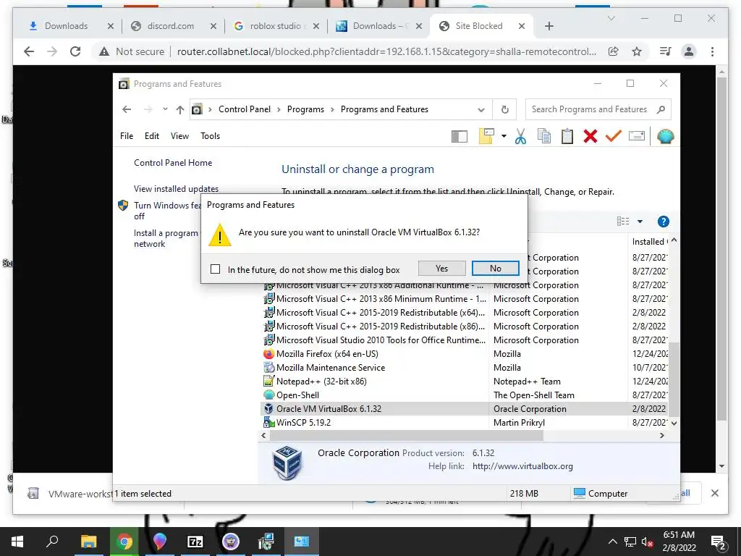
Task: Open Chrome profile avatar icon
Action: click(689, 51)
